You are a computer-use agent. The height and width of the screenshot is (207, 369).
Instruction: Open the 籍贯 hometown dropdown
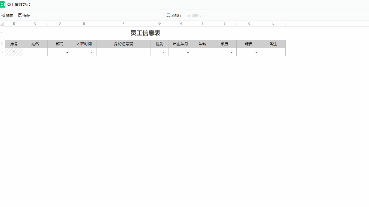pyautogui.click(x=256, y=52)
